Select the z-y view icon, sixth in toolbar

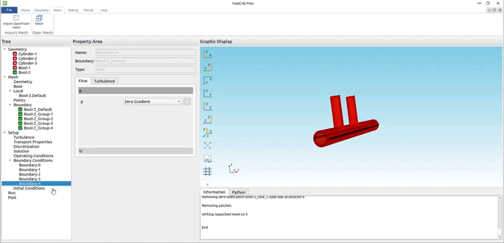point(207,119)
